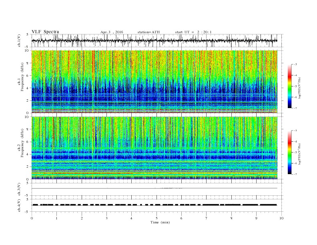Screen dimensions: 317x245
Task: Click the ch.4 pulse trace panel
Action: (x=157, y=205)
